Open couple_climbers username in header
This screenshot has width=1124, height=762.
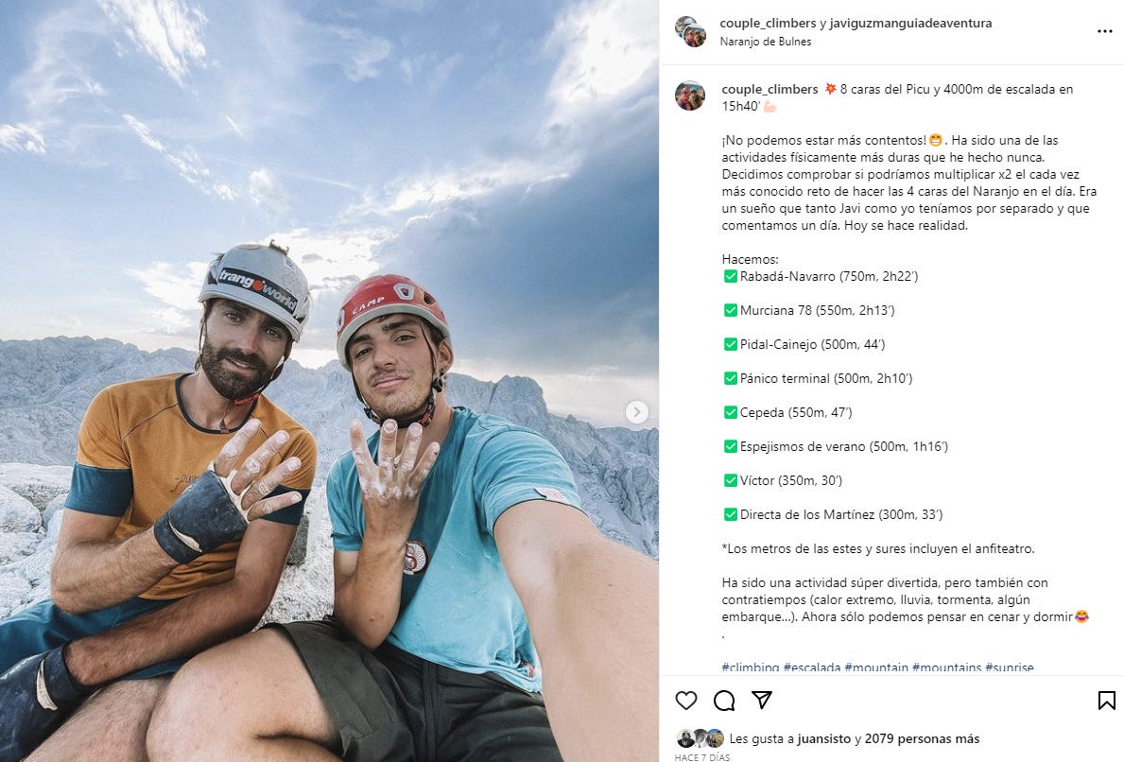(x=768, y=23)
